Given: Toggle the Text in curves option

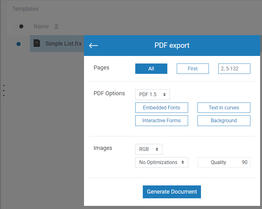Looking at the screenshot, I should point(224,107).
